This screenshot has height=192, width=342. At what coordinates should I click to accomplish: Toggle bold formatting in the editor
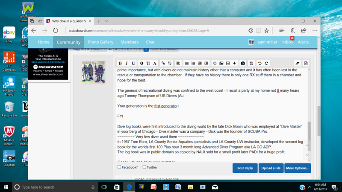pyautogui.click(x=120, y=63)
